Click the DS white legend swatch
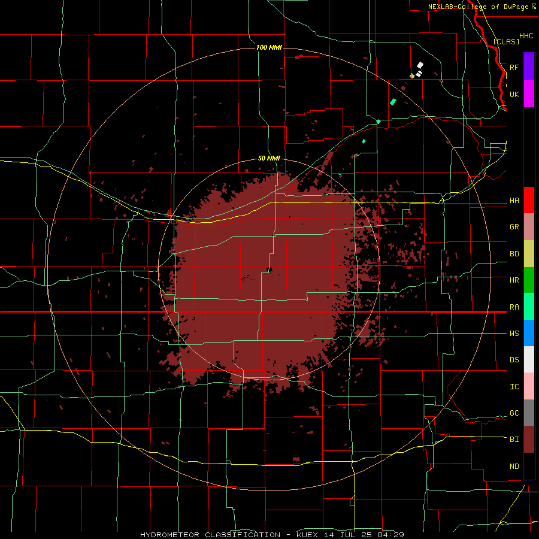This screenshot has height=539, width=539. [x=529, y=359]
